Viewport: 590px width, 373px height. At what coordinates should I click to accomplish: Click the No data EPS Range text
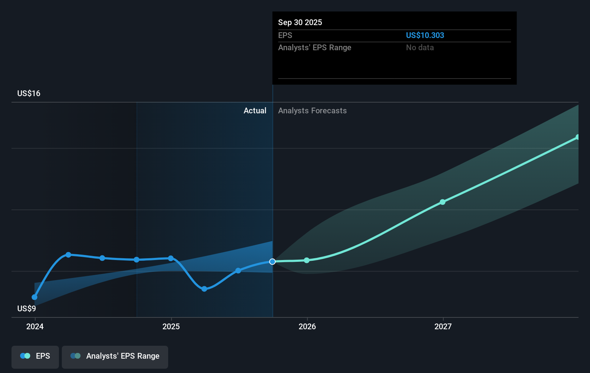pos(420,47)
